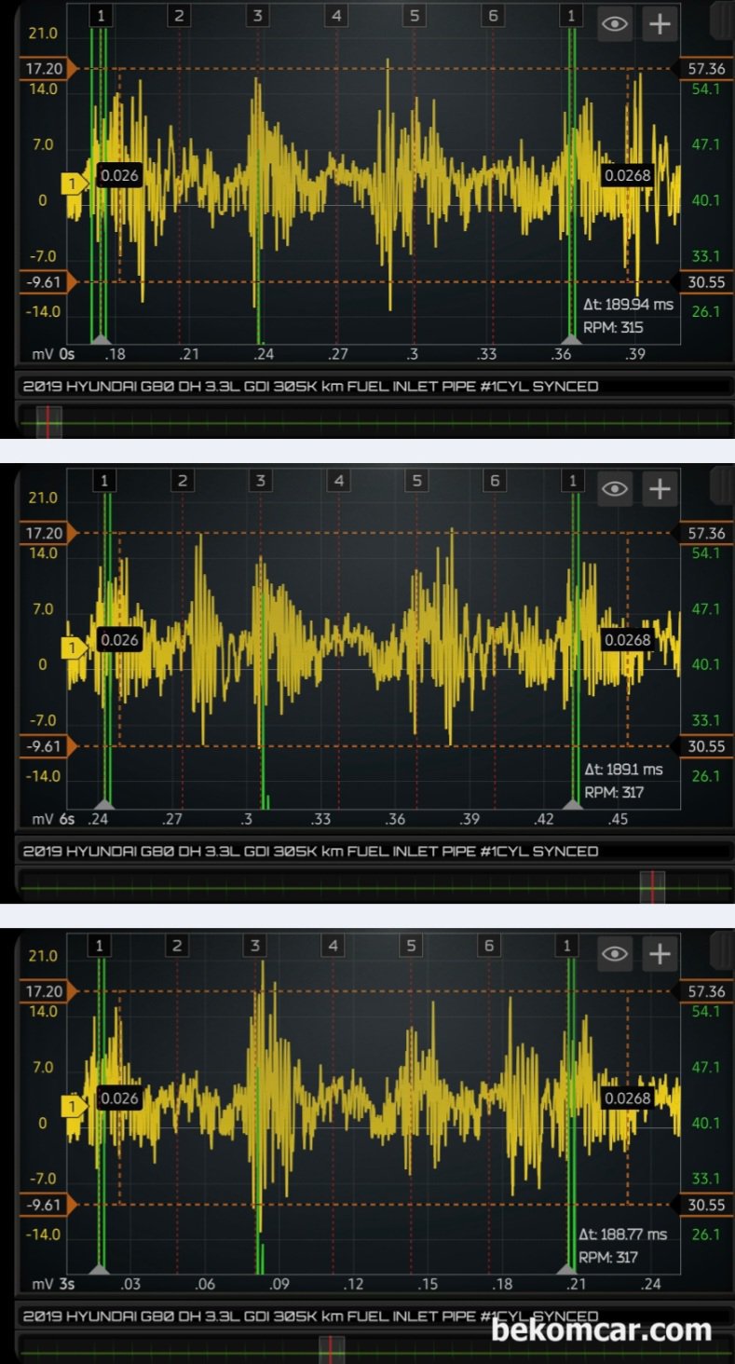Select cylinder 3 marker in top chart
Screen dimensions: 735x1364
pyautogui.click(x=258, y=16)
